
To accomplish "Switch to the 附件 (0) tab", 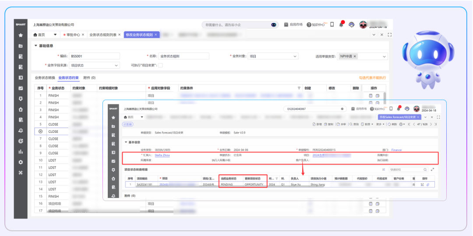I will click(x=89, y=78).
